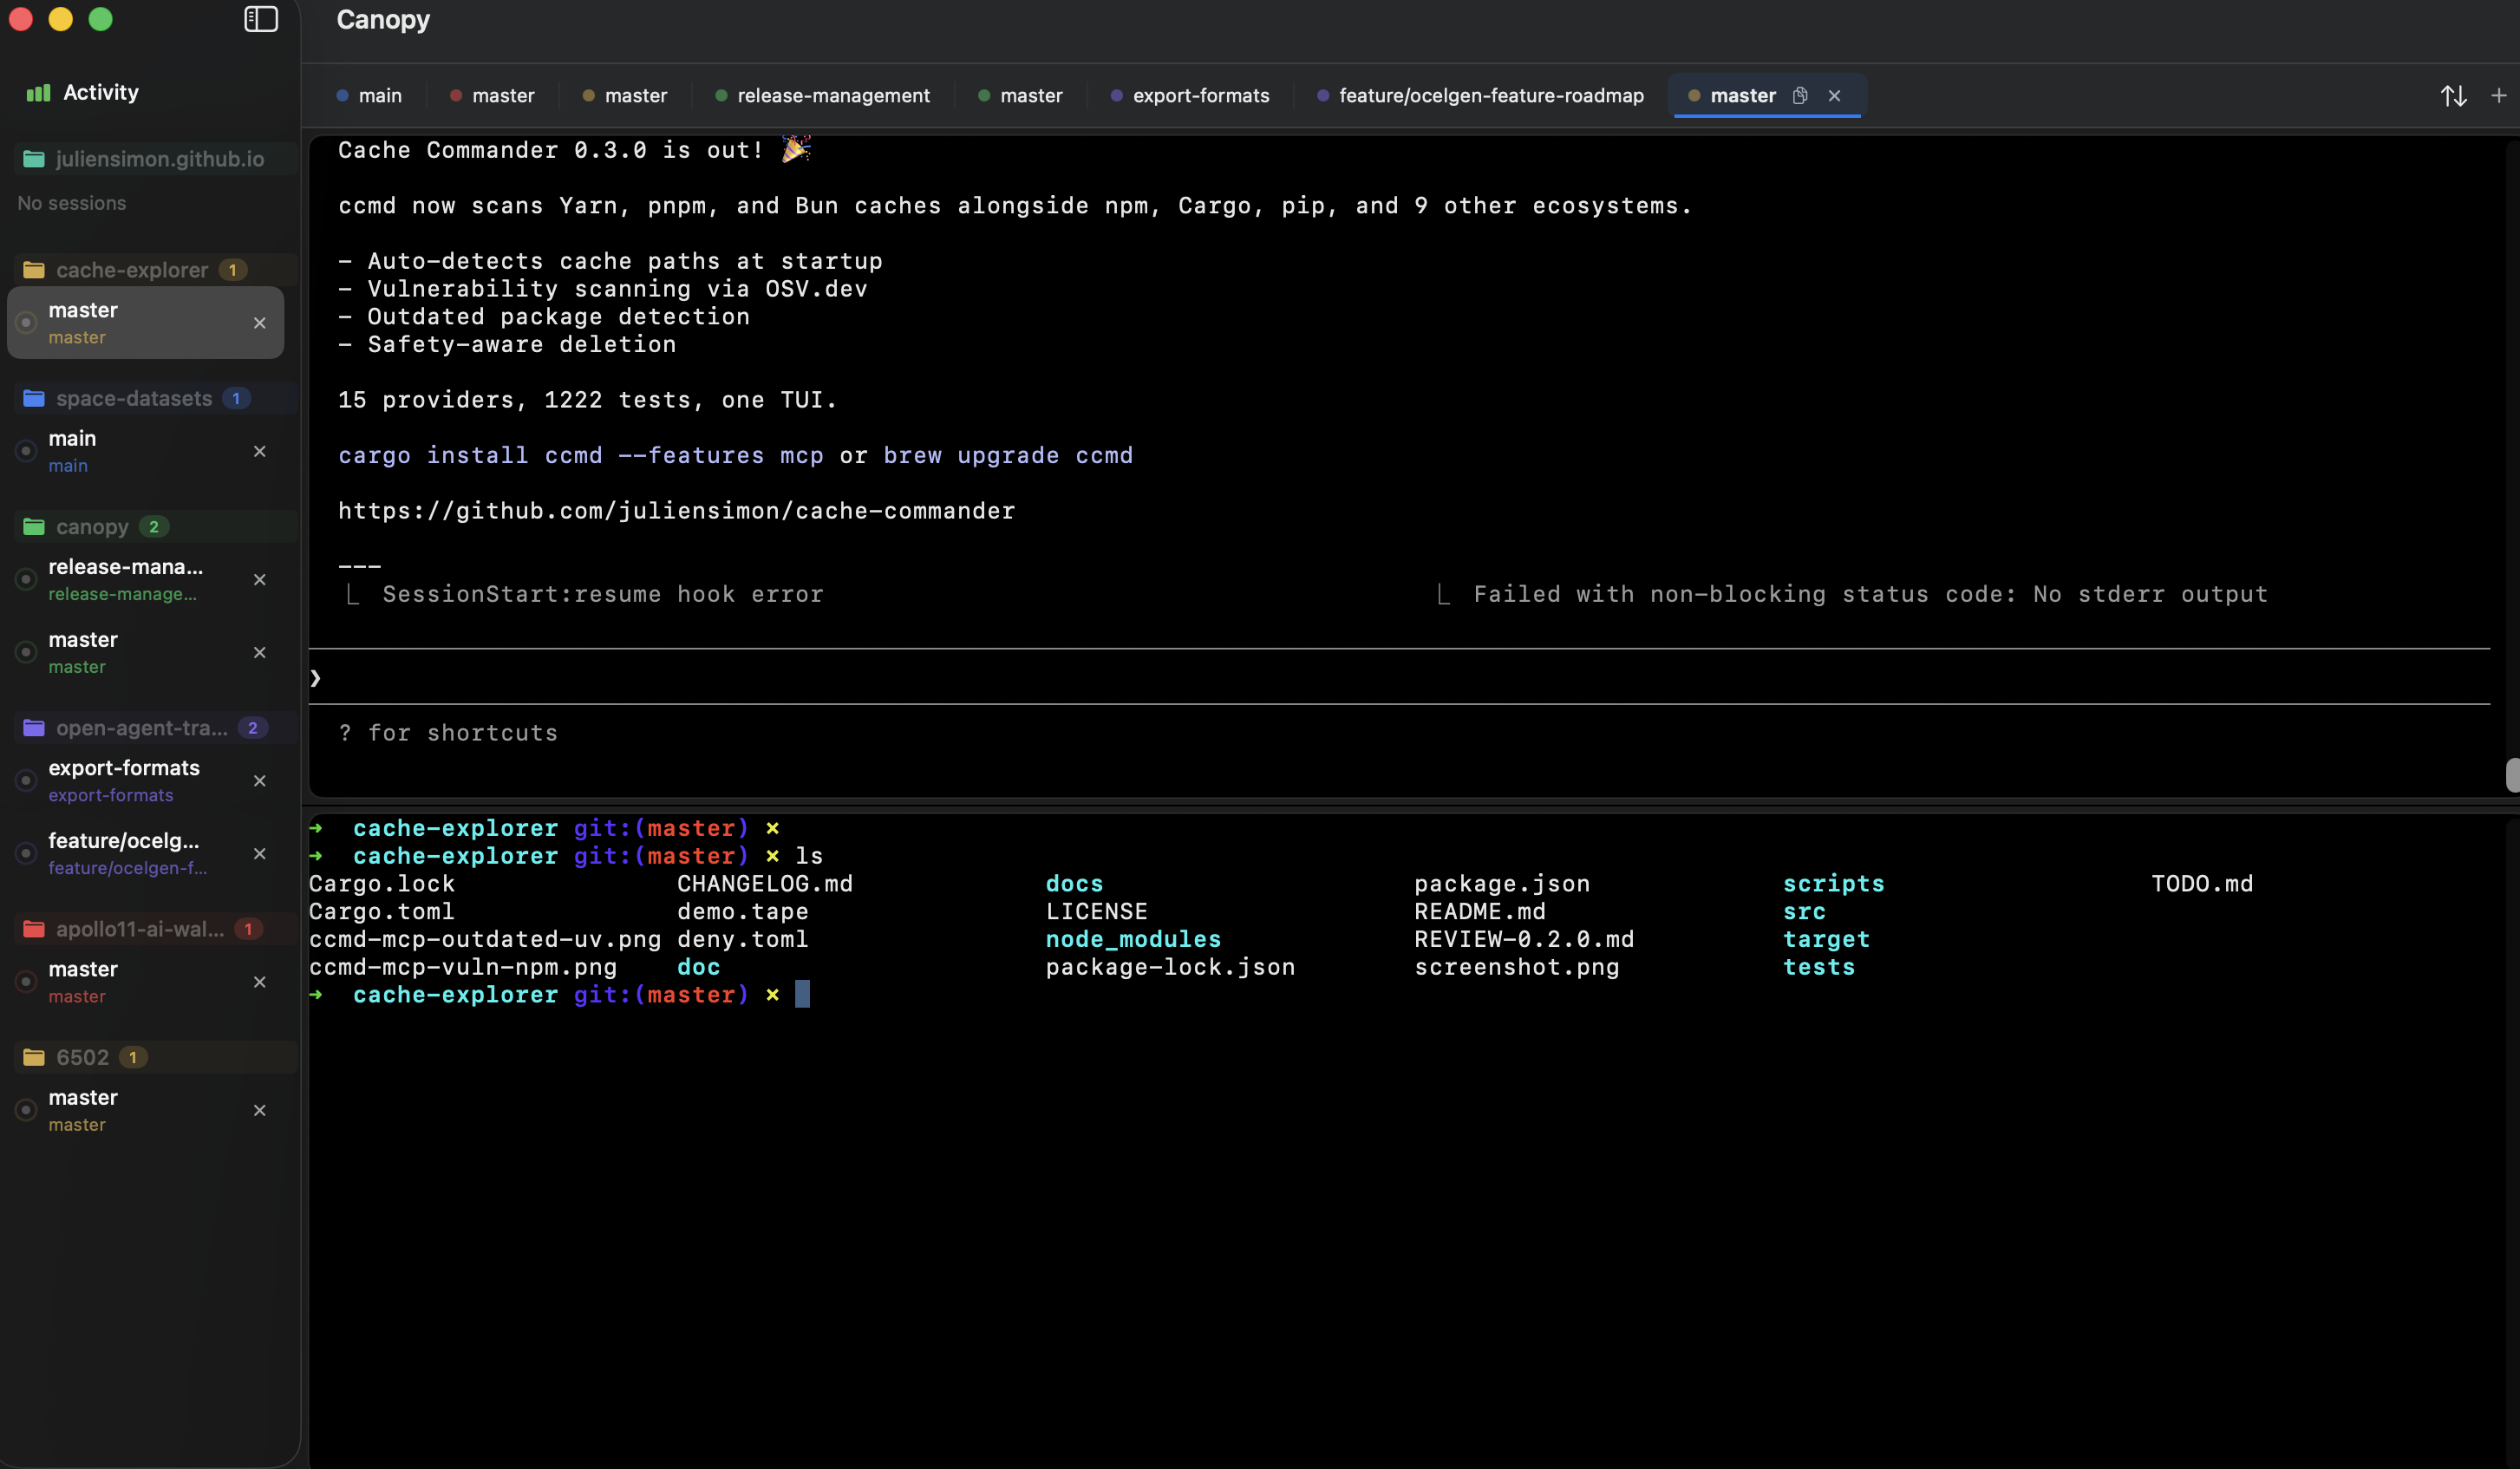Click the copy icon on active master tab
The image size is (2520, 1469).
(x=1800, y=95)
